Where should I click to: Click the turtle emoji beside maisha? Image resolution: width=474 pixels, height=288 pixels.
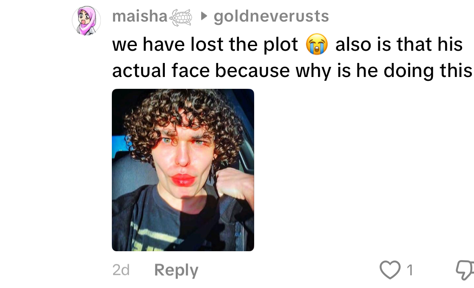point(181,17)
